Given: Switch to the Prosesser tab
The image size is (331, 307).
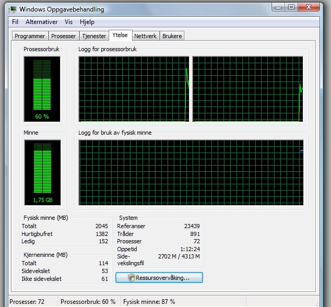Looking at the screenshot, I should 64,36.
